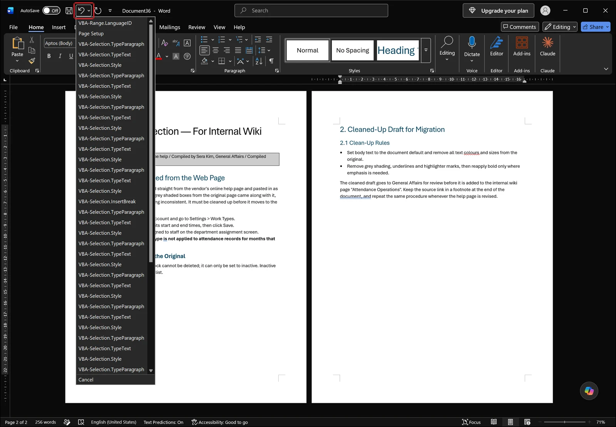This screenshot has width=616, height=427.
Task: Switch to Read Mode view icon
Action: click(x=494, y=422)
